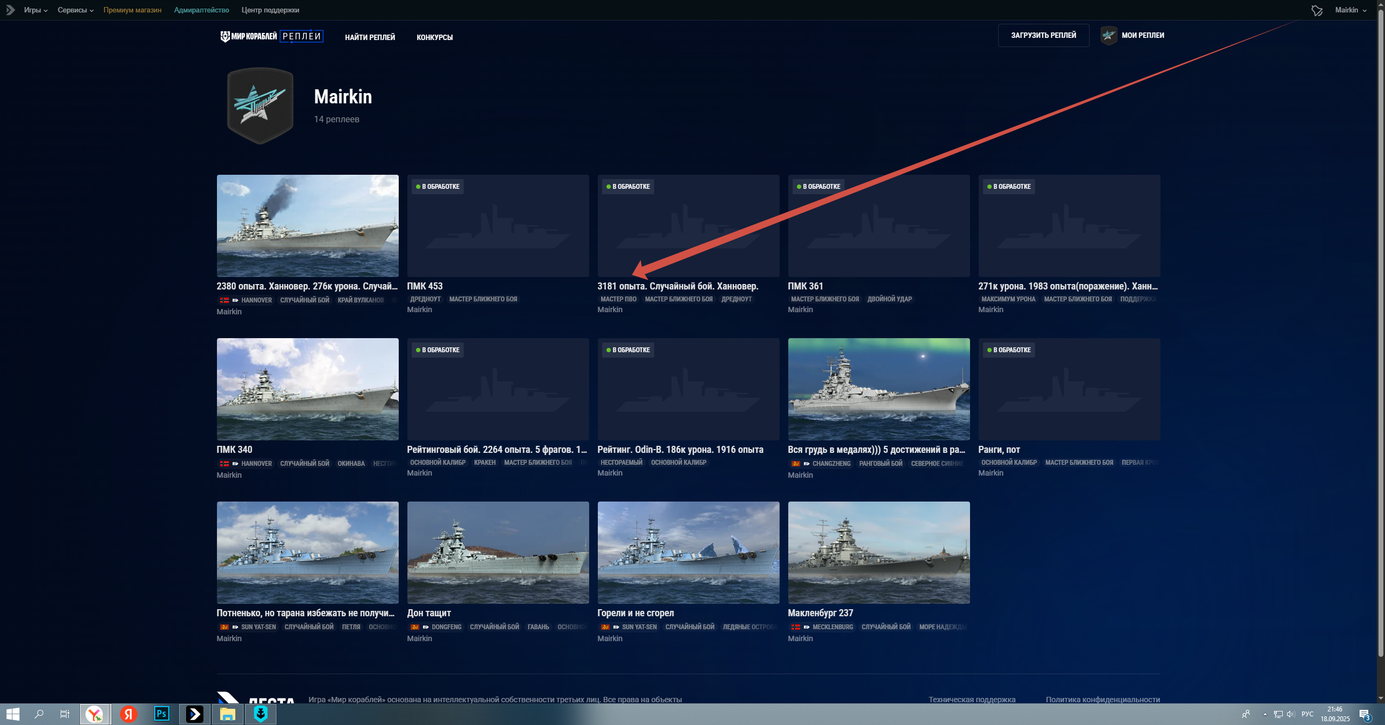Screen dimensions: 1385x725
Task: Open Премиум магазин link
Action: tap(133, 10)
